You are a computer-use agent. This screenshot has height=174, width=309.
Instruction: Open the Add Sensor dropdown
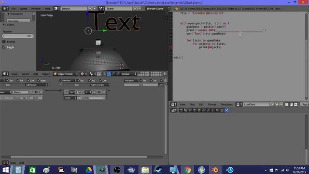pyautogui.click(x=37, y=85)
